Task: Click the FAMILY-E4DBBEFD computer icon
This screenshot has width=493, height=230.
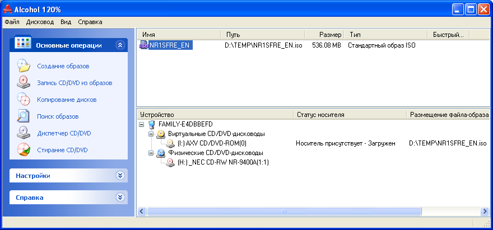Action: pos(152,124)
